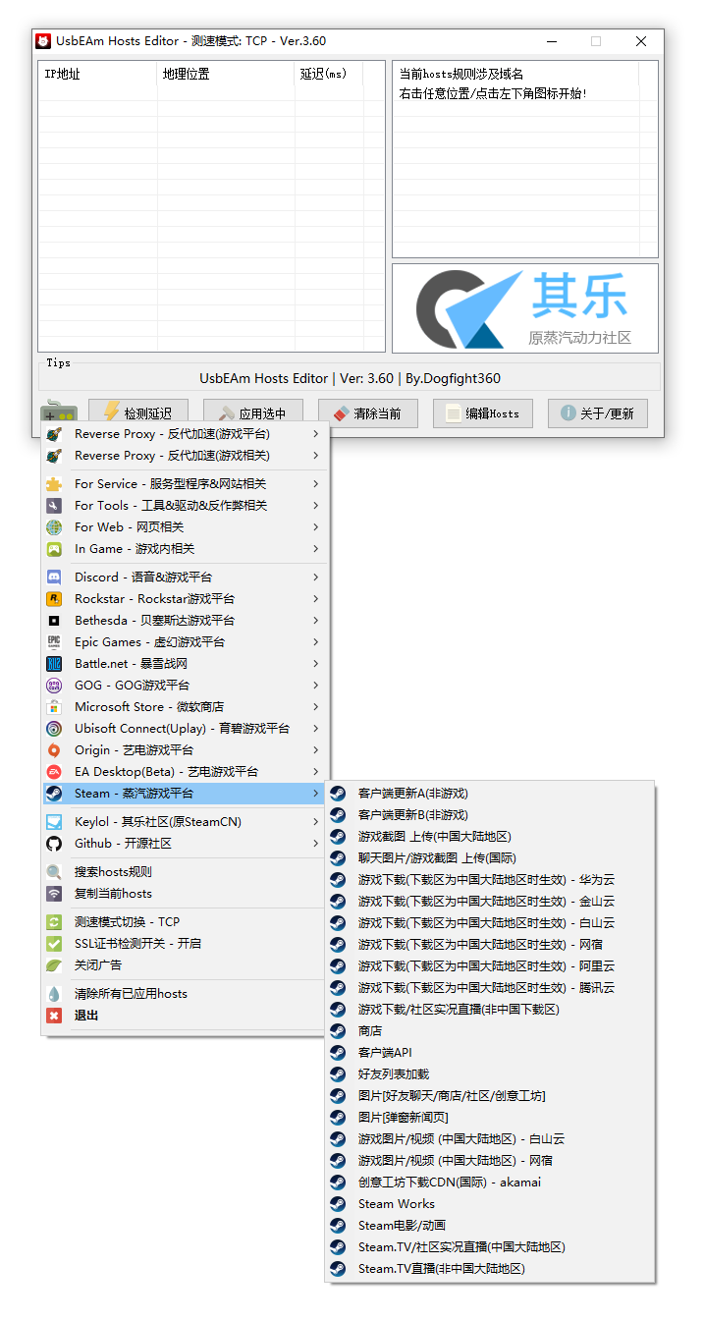Click the water drop icon for 清除所有已应用hosts

click(55, 994)
